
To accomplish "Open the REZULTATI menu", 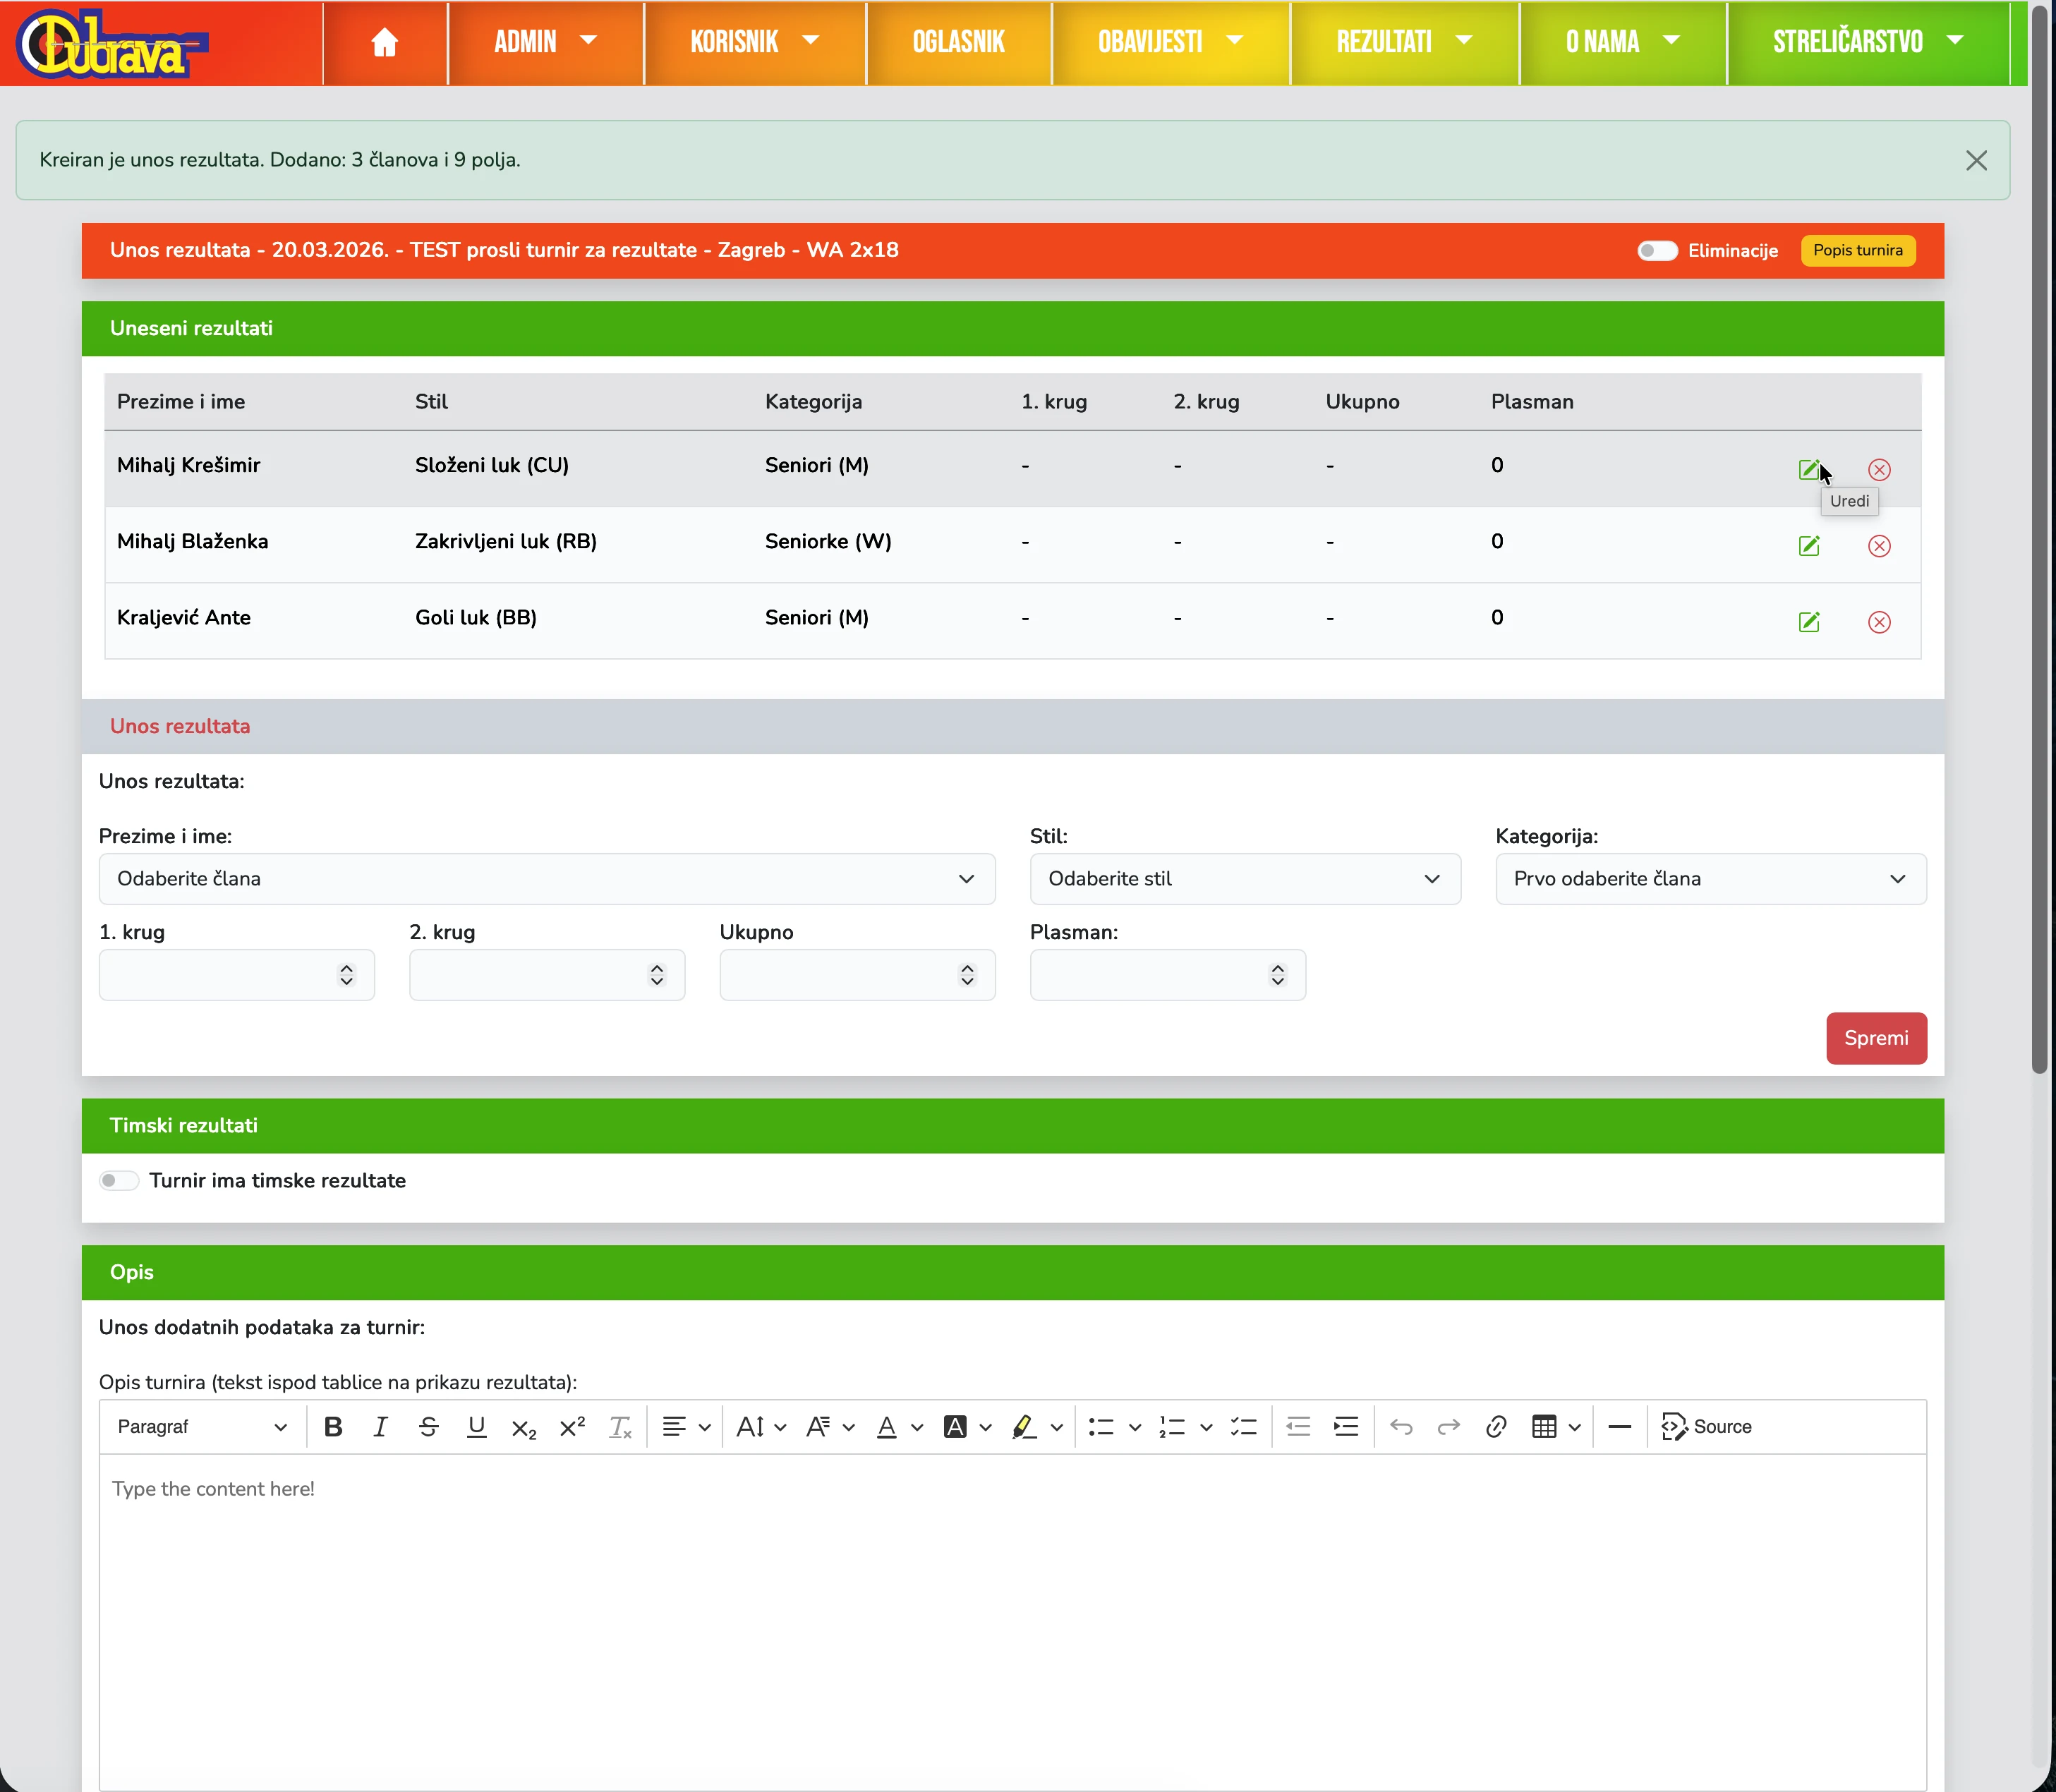I will tap(1403, 42).
